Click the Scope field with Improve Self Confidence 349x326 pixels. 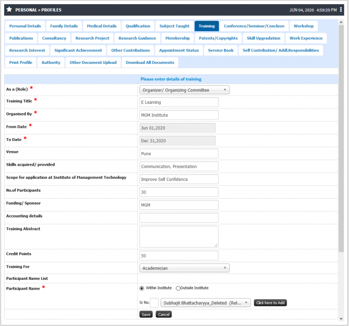(x=179, y=179)
